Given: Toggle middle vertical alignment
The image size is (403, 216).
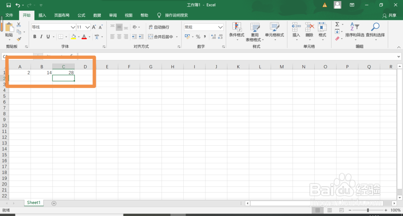Looking at the screenshot, I should click(119, 27).
